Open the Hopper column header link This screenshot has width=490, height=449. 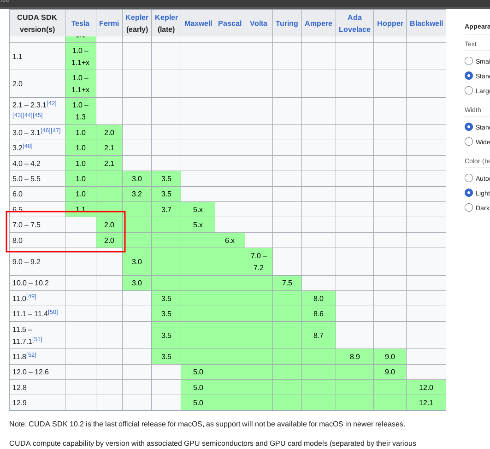390,24
